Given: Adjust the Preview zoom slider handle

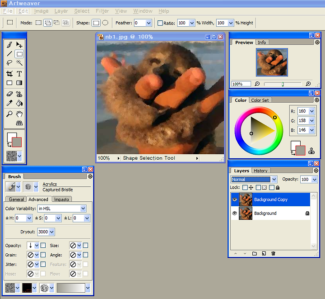Looking at the screenshot, I should tap(283, 84).
